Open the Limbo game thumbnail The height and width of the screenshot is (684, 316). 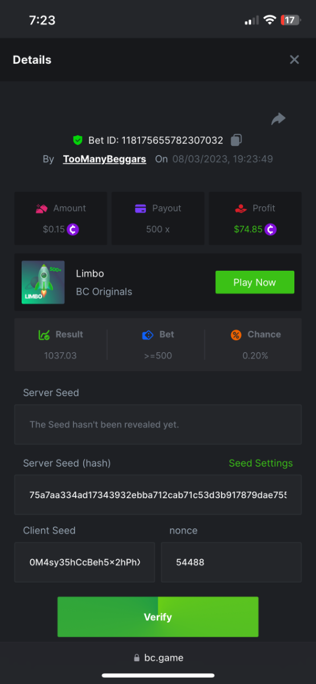[43, 282]
